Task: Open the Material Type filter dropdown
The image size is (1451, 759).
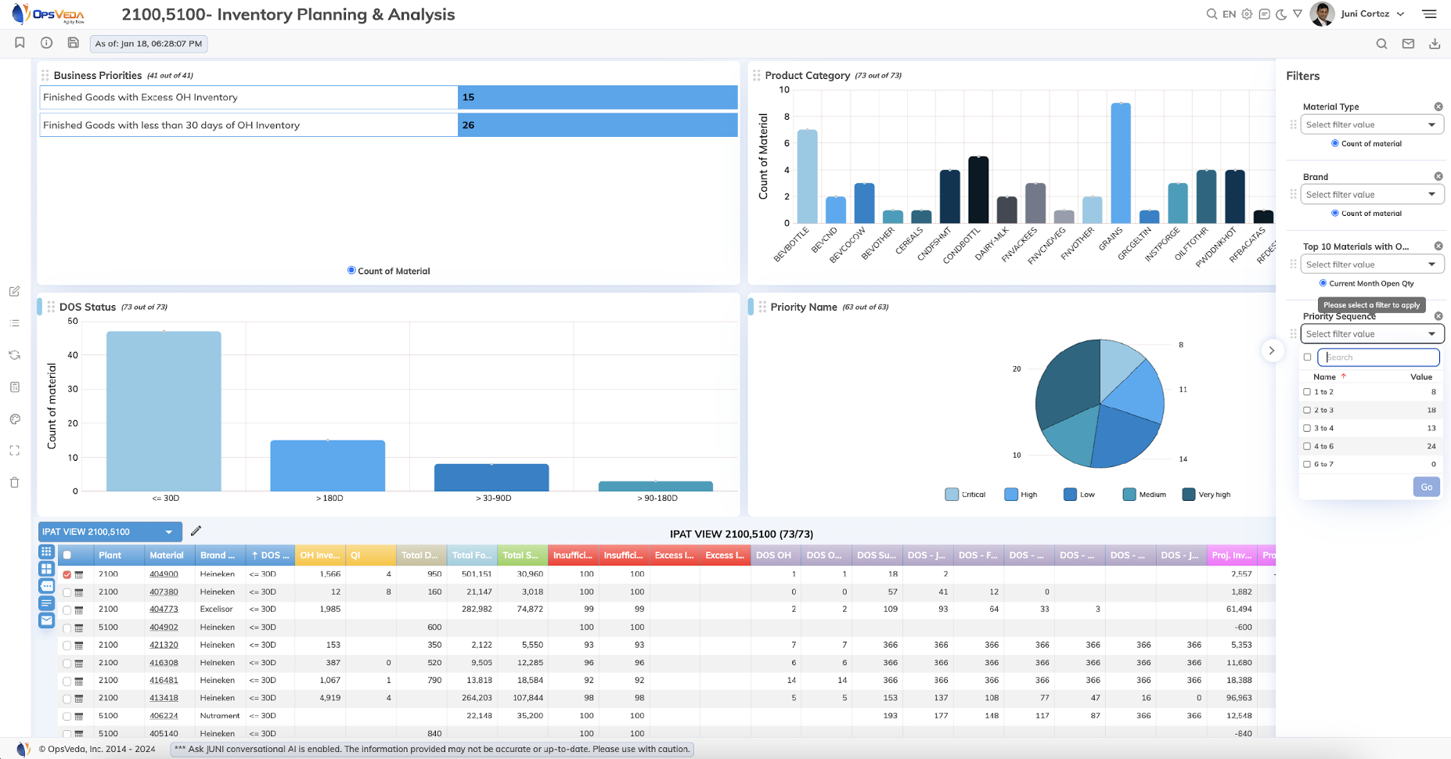Action: pos(1372,124)
